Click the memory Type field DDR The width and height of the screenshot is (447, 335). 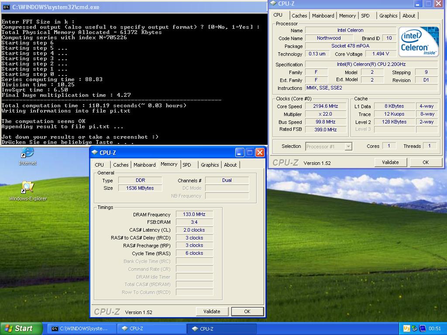click(140, 180)
